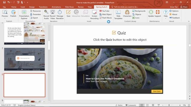The width and height of the screenshot is (191, 107).
Task: Select slide 7 thumbnail
Action: click(24, 59)
